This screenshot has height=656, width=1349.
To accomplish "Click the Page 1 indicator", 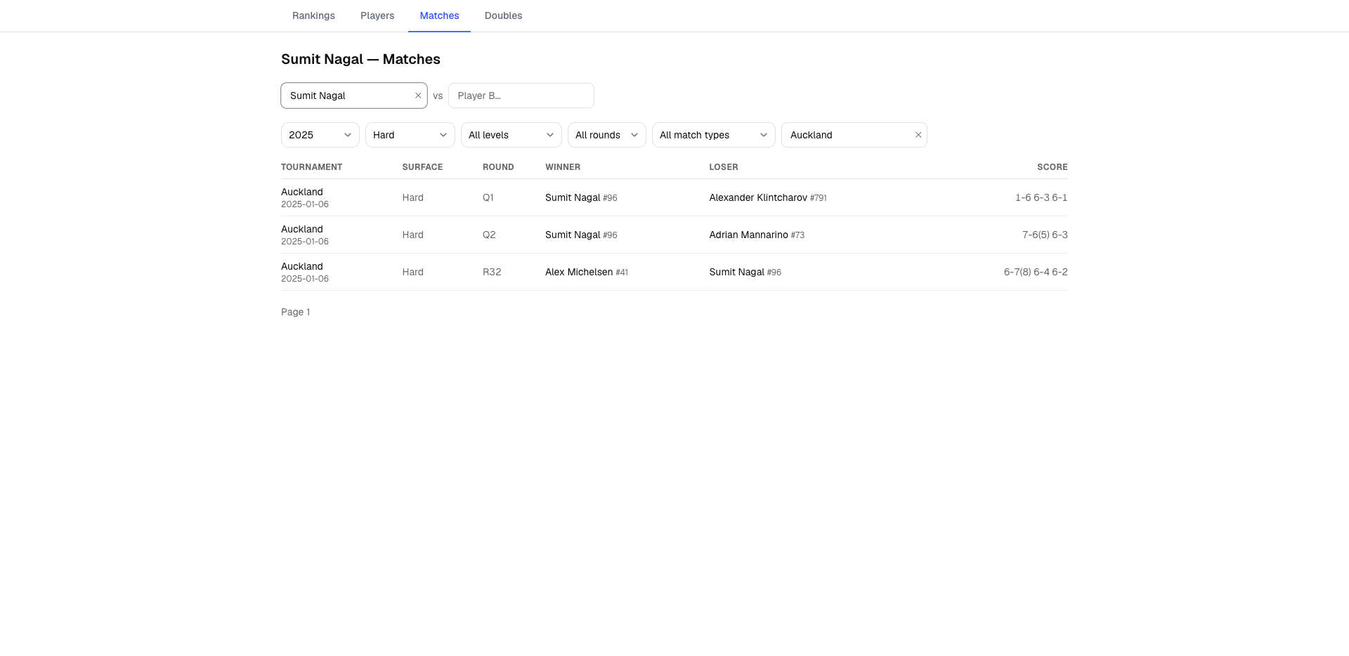I will click(295, 312).
